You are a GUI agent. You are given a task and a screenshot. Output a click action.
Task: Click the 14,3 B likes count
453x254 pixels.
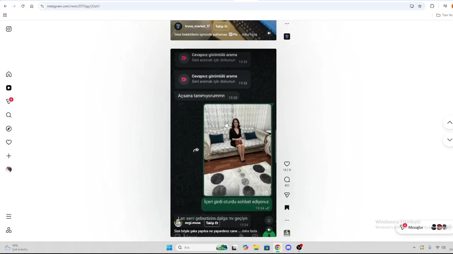[287, 170]
